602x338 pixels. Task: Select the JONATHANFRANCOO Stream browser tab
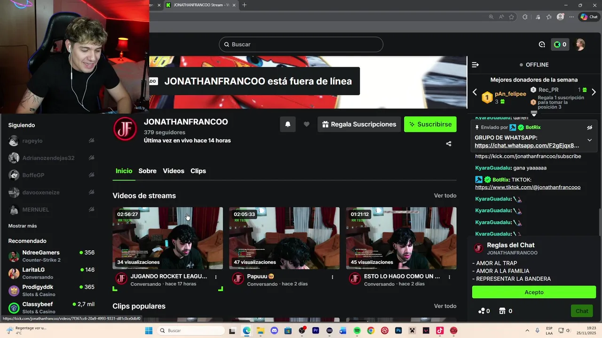pyautogui.click(x=200, y=5)
